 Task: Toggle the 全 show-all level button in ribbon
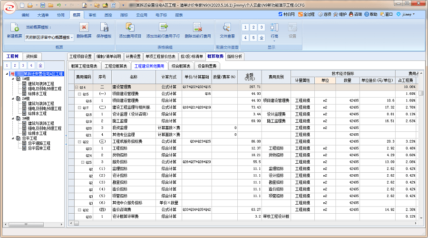click(262, 38)
